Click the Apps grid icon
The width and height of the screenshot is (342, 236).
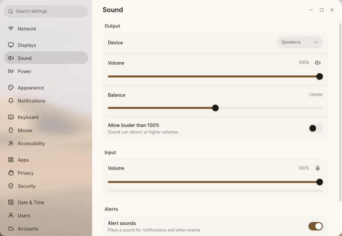point(11,160)
